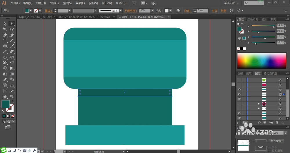This screenshot has height=153, width=290.
Task: Expand the white face thumbnail layer
Action: tap(259, 108)
